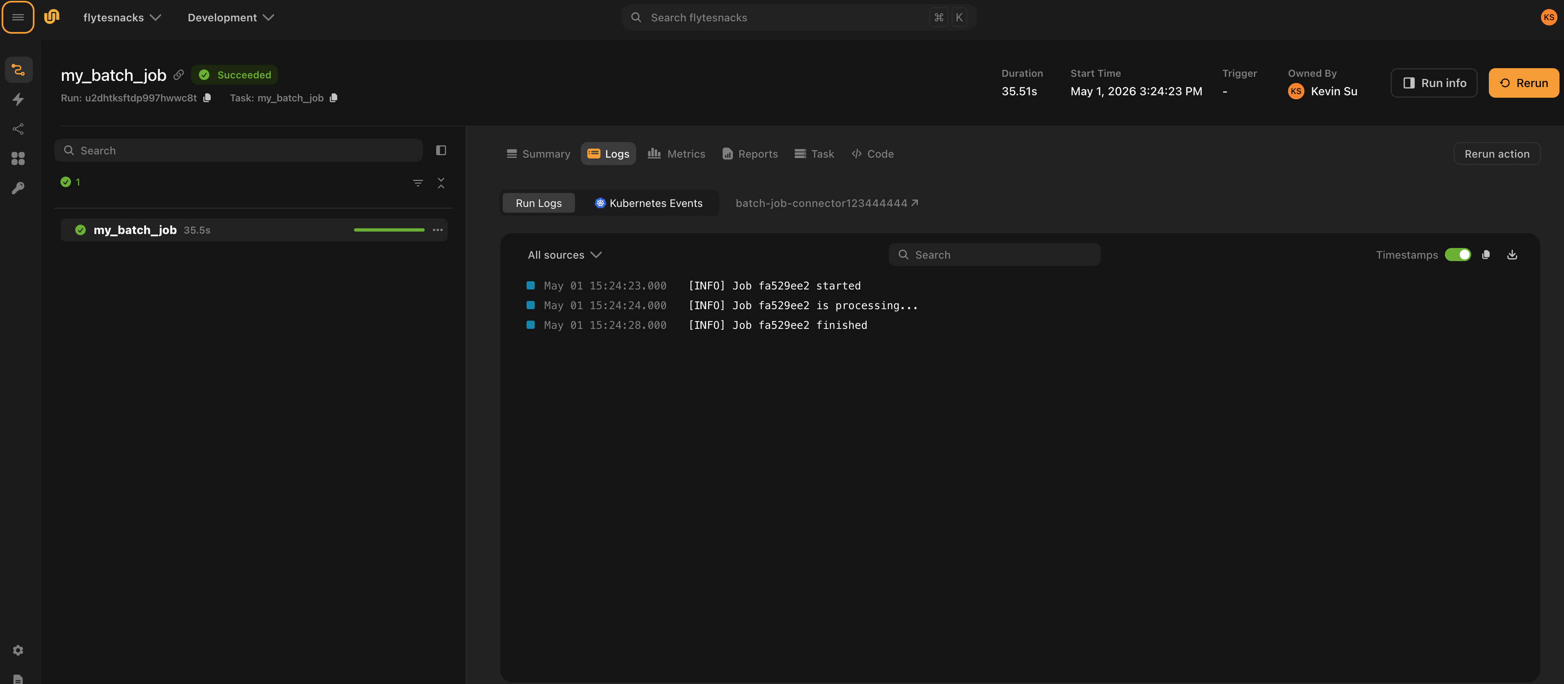This screenshot has width=1564, height=684.
Task: Open the three-dot menu for my_batch_job
Action: click(x=438, y=230)
